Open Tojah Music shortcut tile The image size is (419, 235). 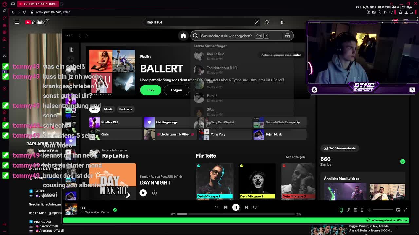coord(280,134)
